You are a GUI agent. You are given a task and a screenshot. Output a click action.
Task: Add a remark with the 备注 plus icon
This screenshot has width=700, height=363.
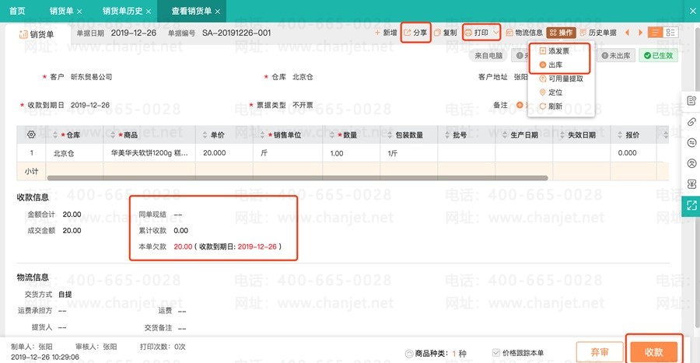pos(520,105)
